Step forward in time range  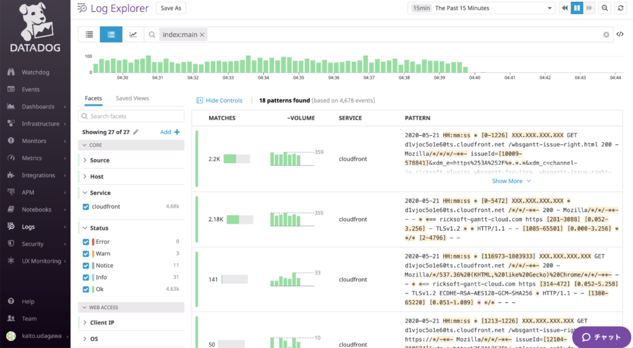[589, 8]
